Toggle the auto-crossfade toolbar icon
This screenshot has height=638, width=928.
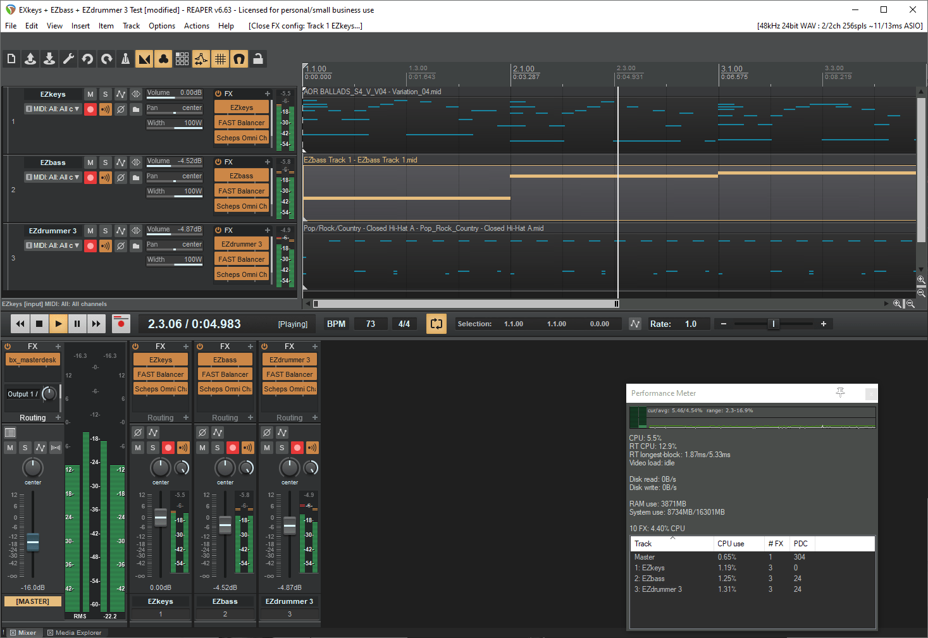[144, 59]
